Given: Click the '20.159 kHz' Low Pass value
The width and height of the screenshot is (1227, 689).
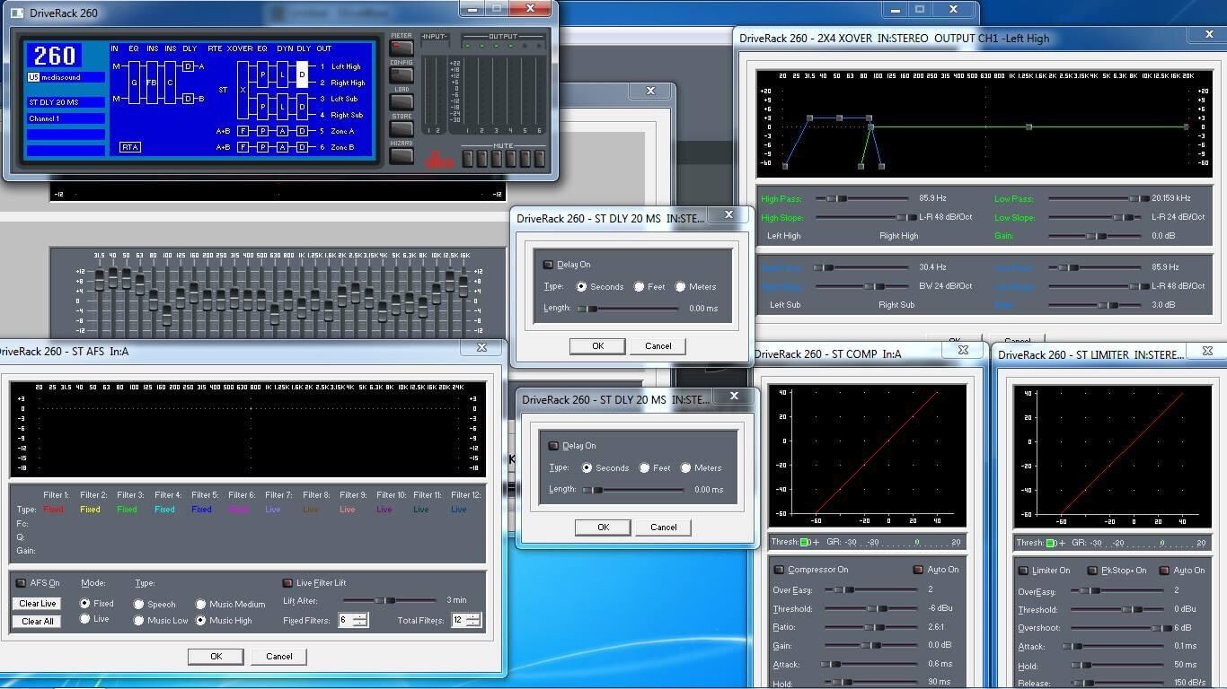Looking at the screenshot, I should tap(1171, 198).
